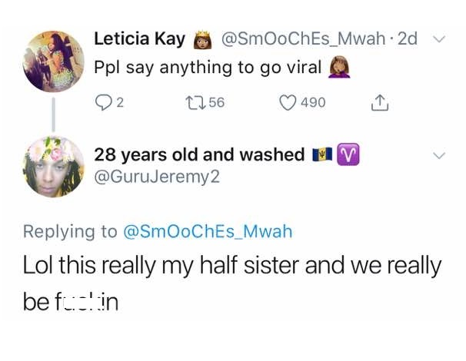
Task: Click the Barbados flag emoji in the display name
Action: [x=322, y=154]
